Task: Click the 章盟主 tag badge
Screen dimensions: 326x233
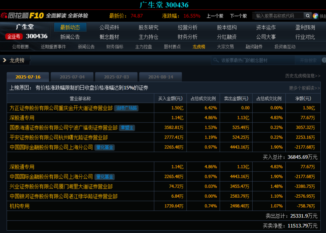Action: 127,128
